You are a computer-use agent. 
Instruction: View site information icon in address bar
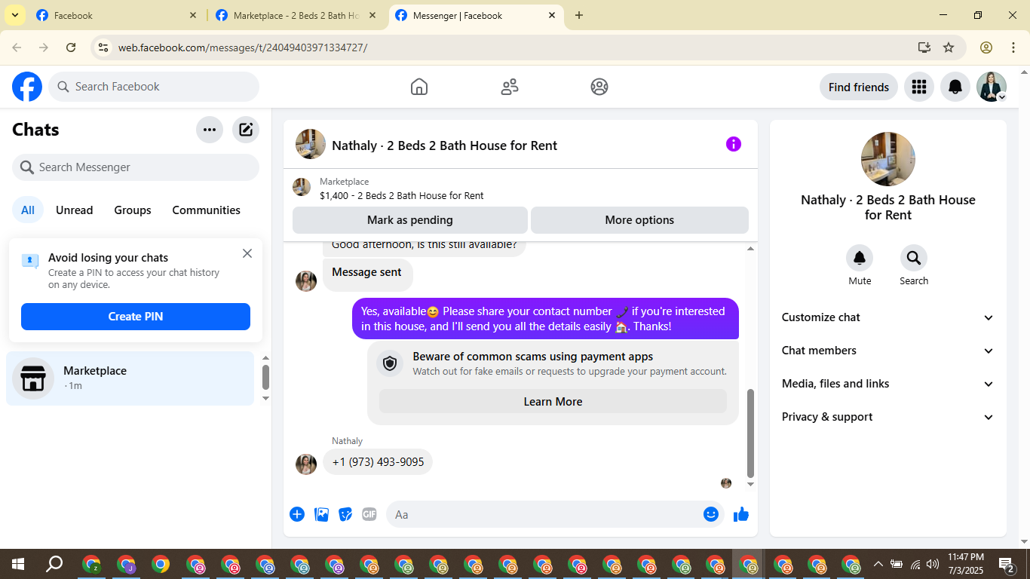click(103, 47)
